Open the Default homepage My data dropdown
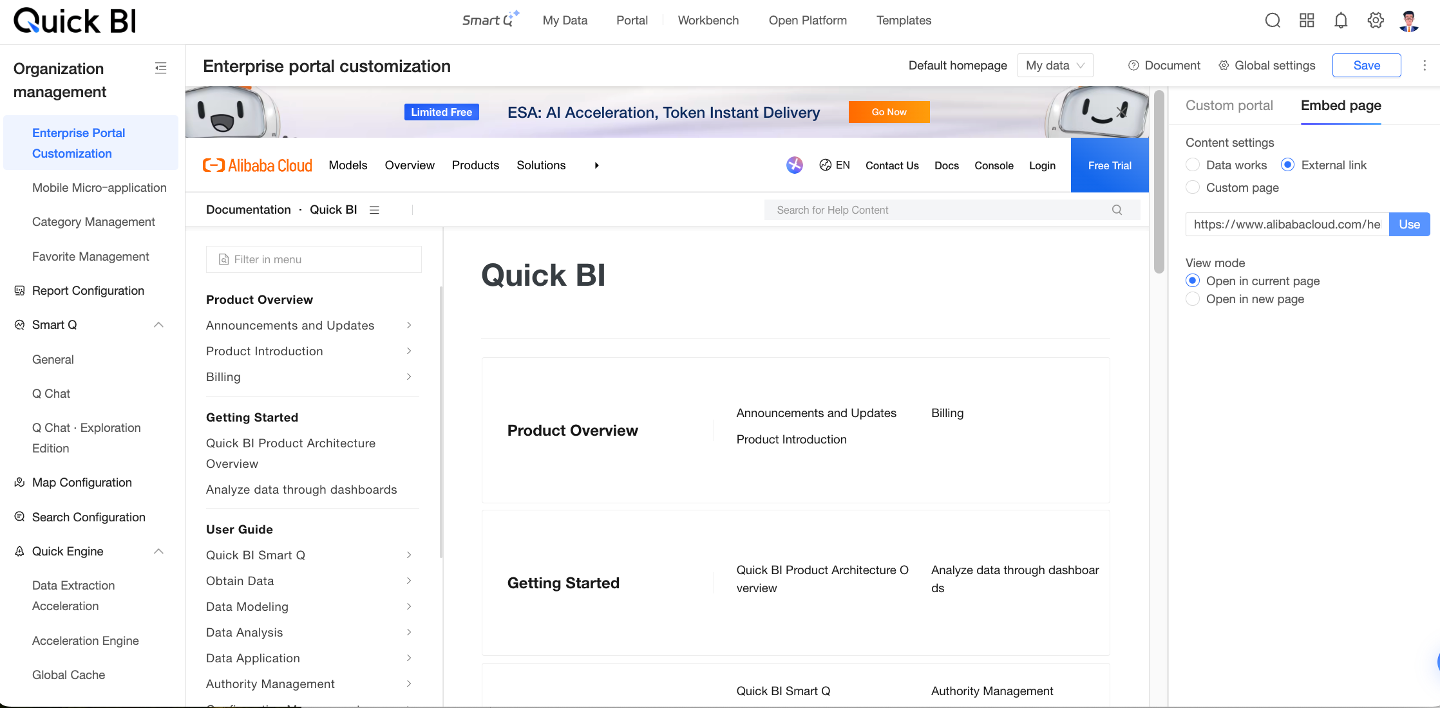Screen dimensions: 1440x708 pos(1055,65)
